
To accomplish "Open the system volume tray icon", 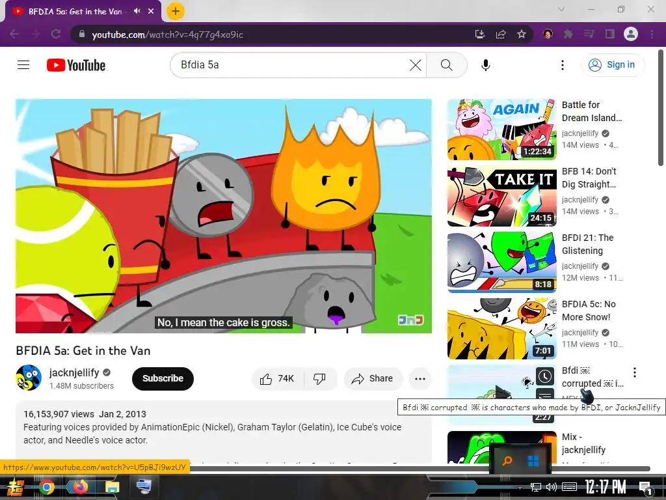I will pyautogui.click(x=552, y=487).
